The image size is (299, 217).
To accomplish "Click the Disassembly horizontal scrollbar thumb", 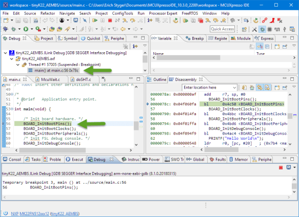I will 221,149.
